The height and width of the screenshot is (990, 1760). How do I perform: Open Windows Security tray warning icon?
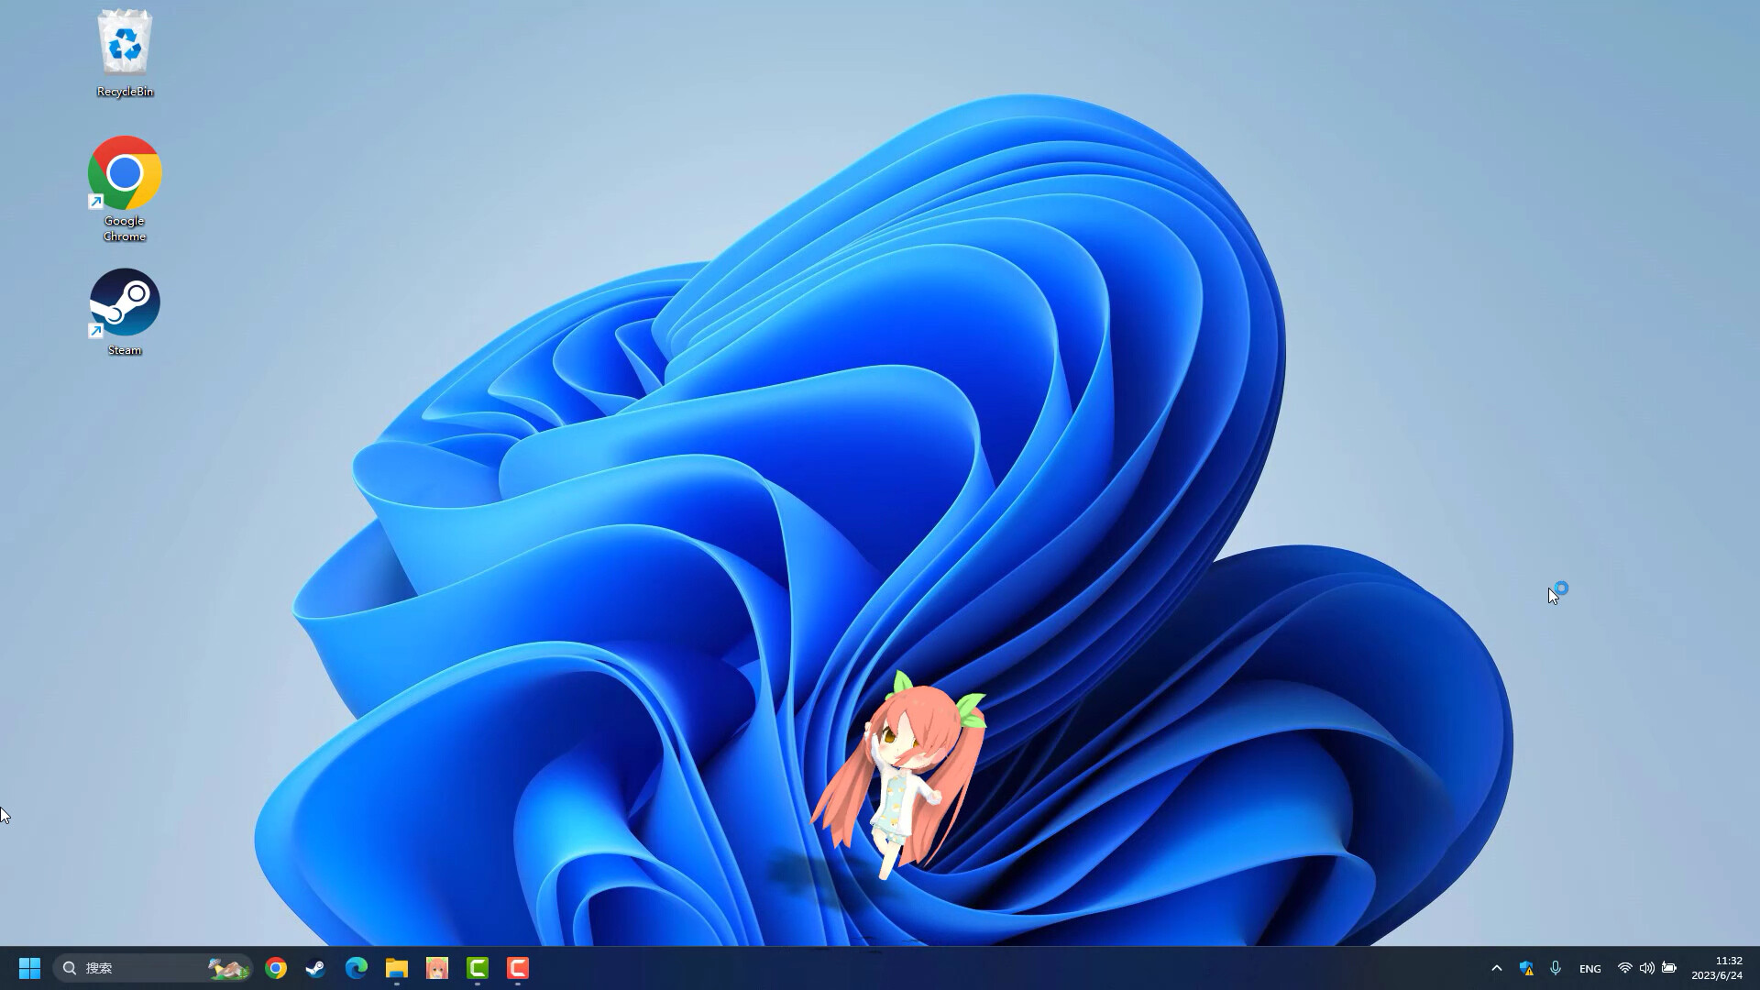1526,968
